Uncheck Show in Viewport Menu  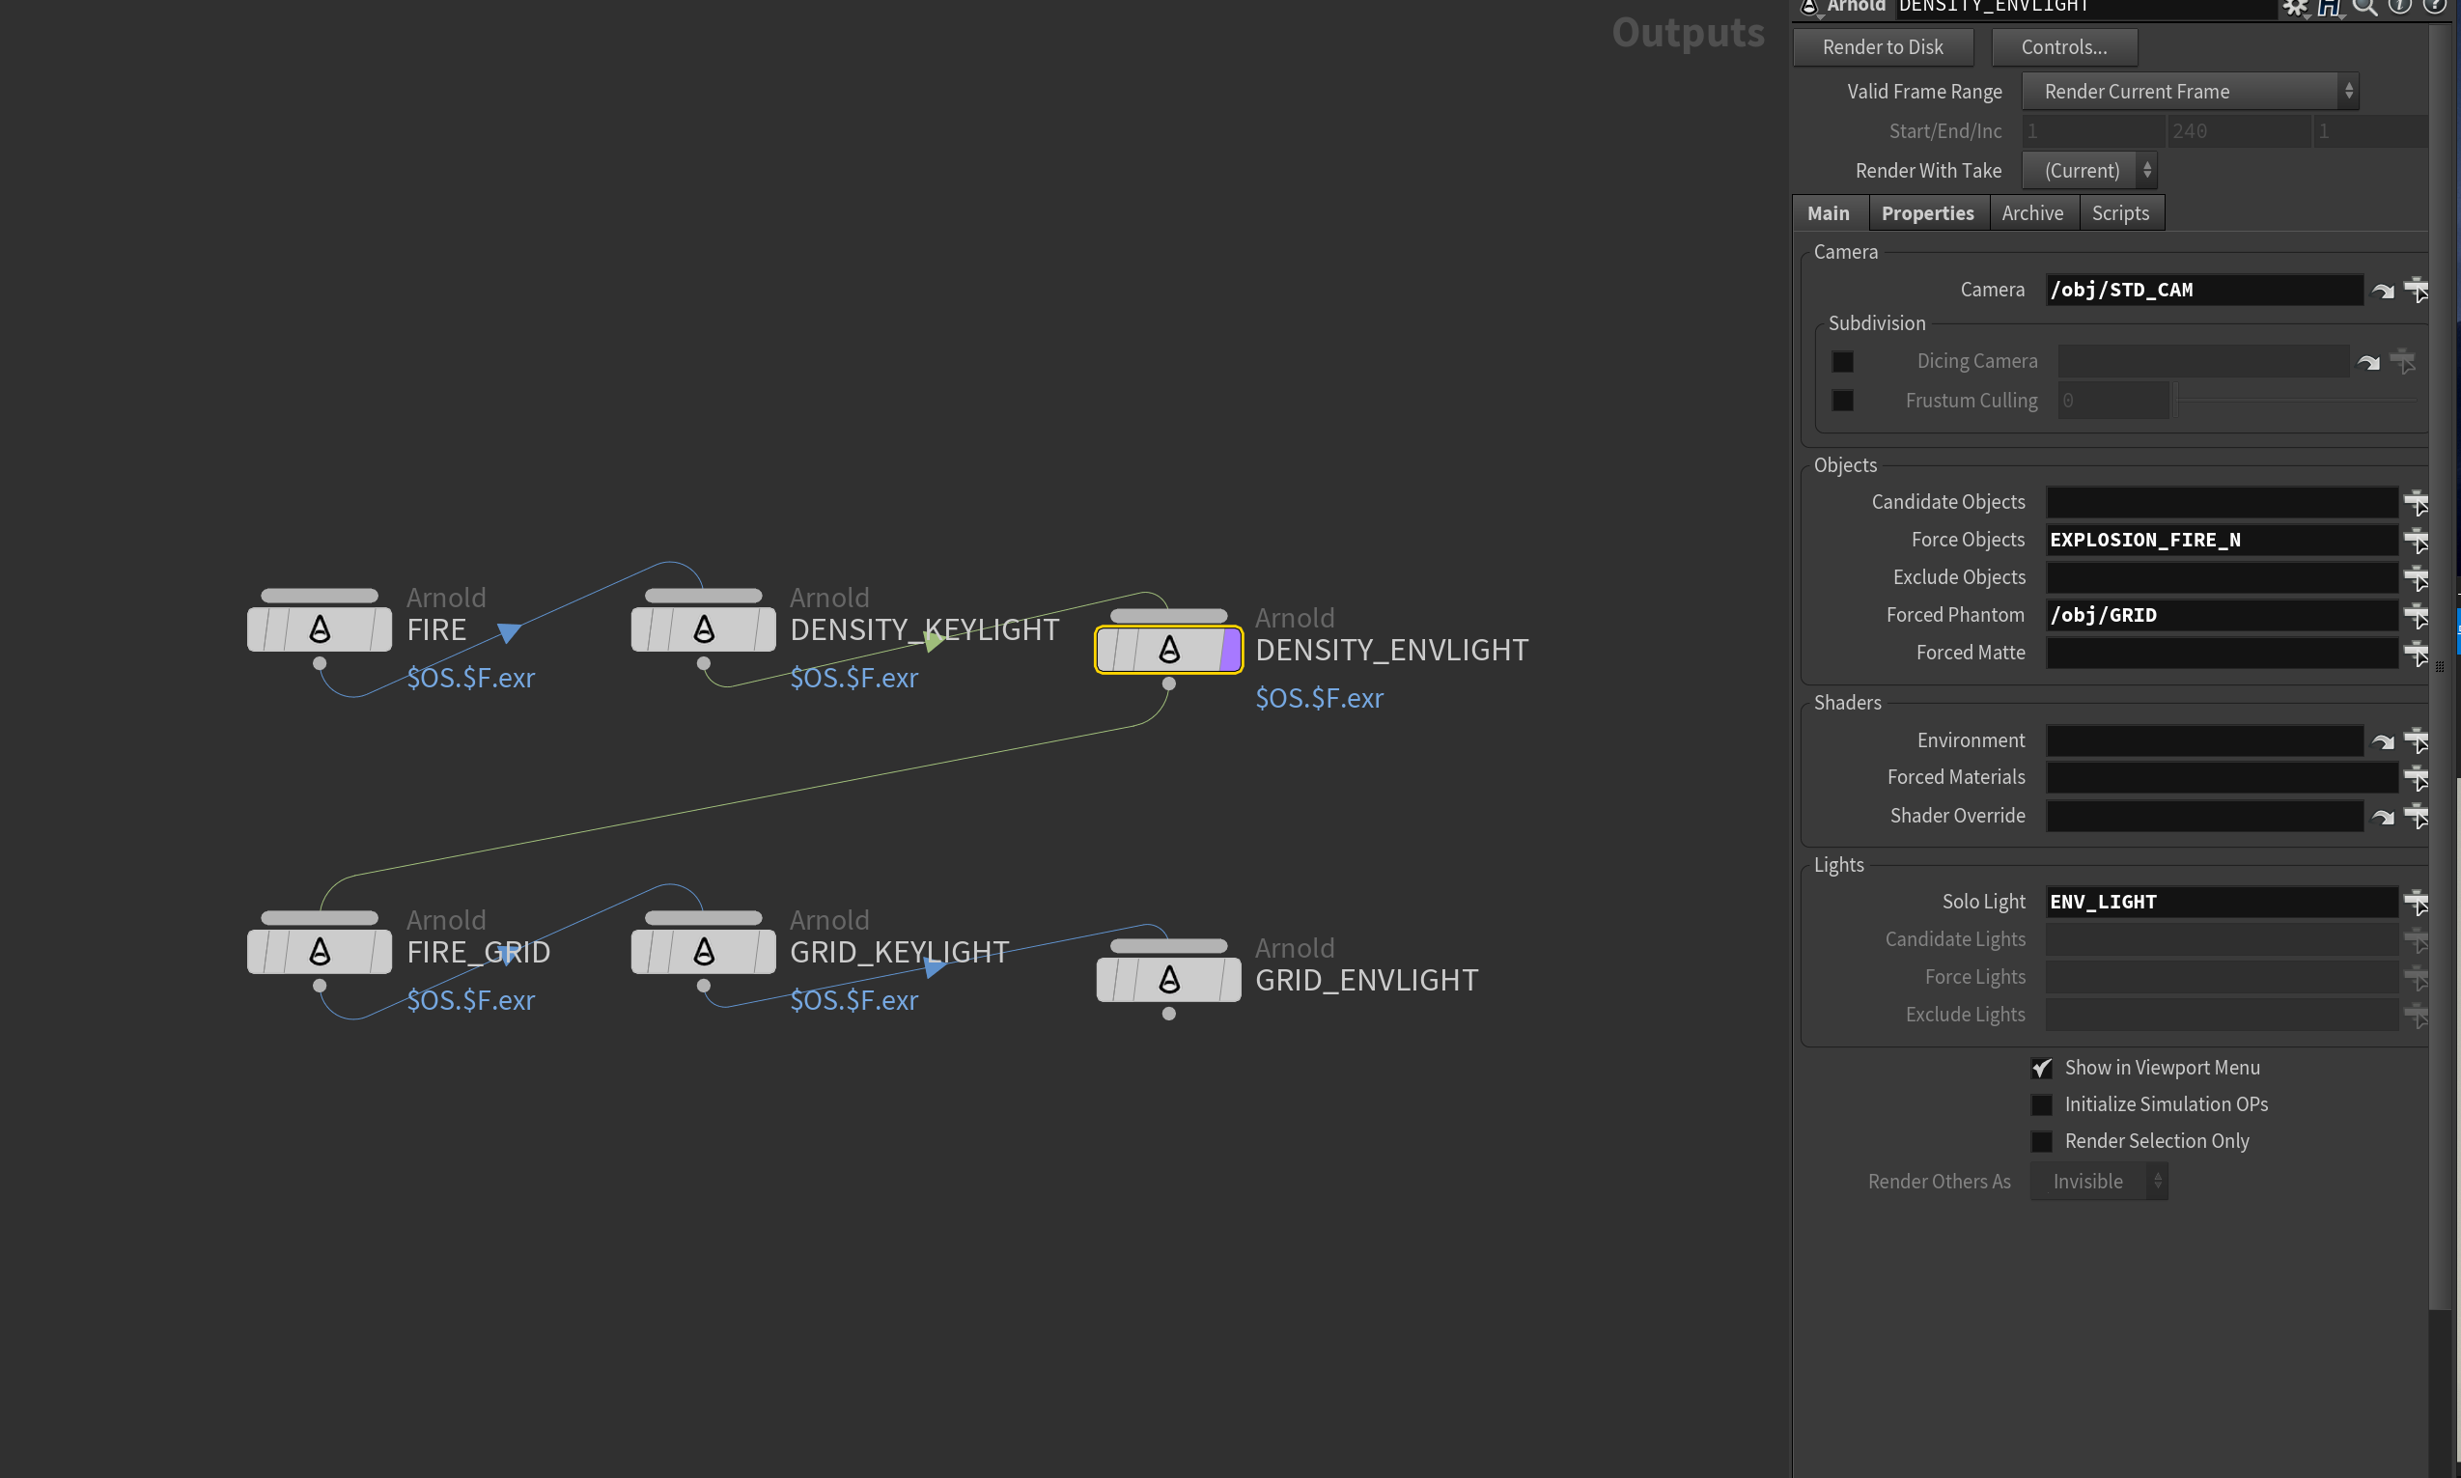2042,1068
